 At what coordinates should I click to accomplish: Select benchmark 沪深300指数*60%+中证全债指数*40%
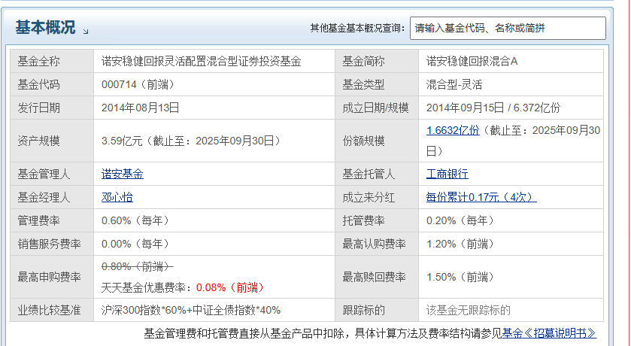[191, 310]
